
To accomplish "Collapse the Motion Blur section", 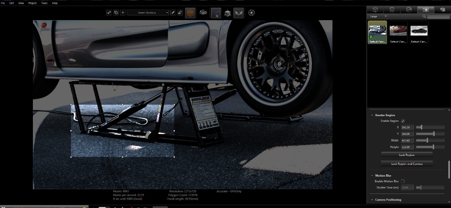I will pyautogui.click(x=371, y=176).
